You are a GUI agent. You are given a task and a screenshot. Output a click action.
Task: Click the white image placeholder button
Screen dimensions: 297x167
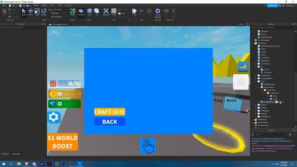(x=241, y=82)
